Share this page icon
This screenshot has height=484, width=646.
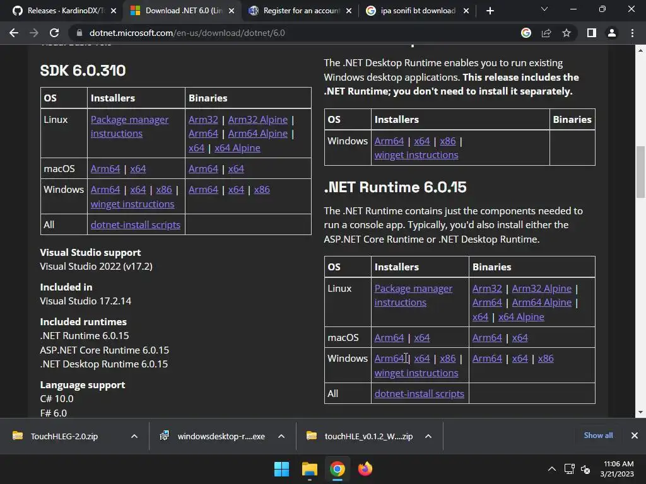coord(546,33)
